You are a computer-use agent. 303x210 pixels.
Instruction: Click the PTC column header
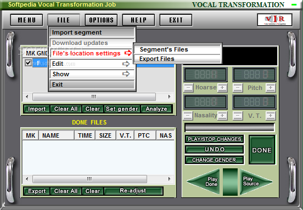(145, 135)
